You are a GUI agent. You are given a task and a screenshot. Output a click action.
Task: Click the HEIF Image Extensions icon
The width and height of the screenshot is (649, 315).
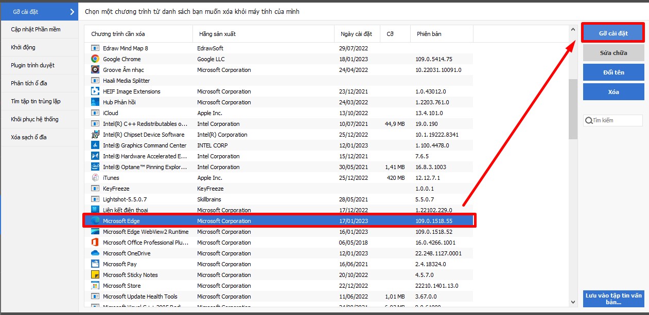pyautogui.click(x=95, y=91)
